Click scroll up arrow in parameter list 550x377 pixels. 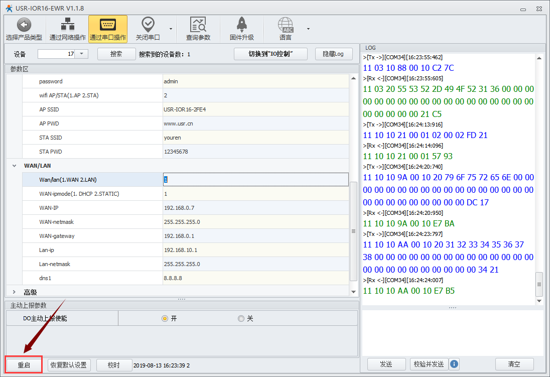[353, 78]
